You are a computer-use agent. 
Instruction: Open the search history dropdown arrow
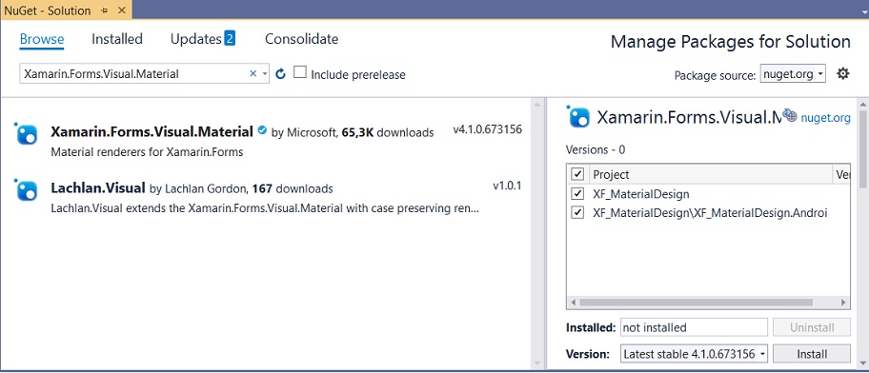pyautogui.click(x=264, y=73)
